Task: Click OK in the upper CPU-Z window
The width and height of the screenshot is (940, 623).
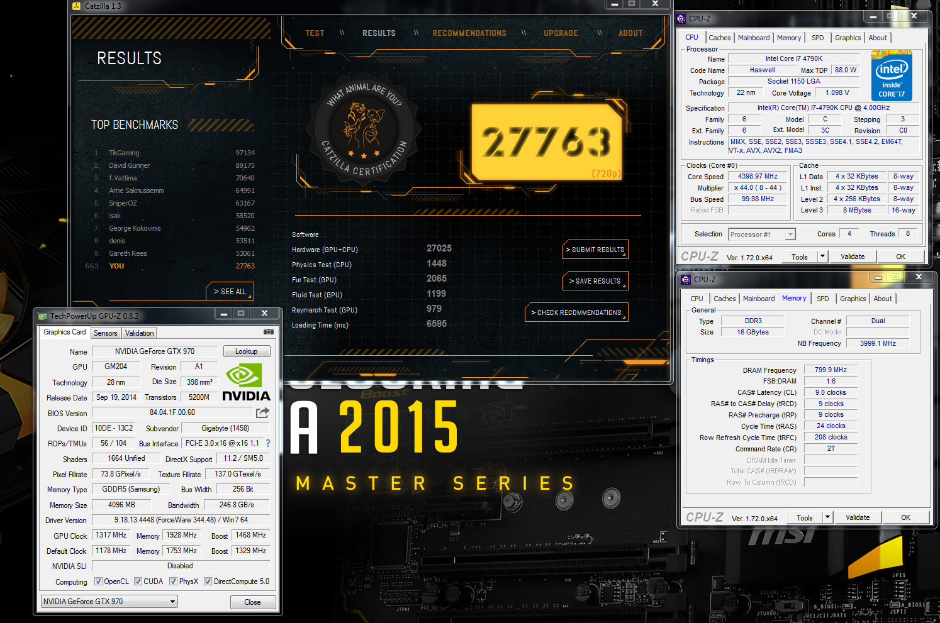Action: coord(900,256)
